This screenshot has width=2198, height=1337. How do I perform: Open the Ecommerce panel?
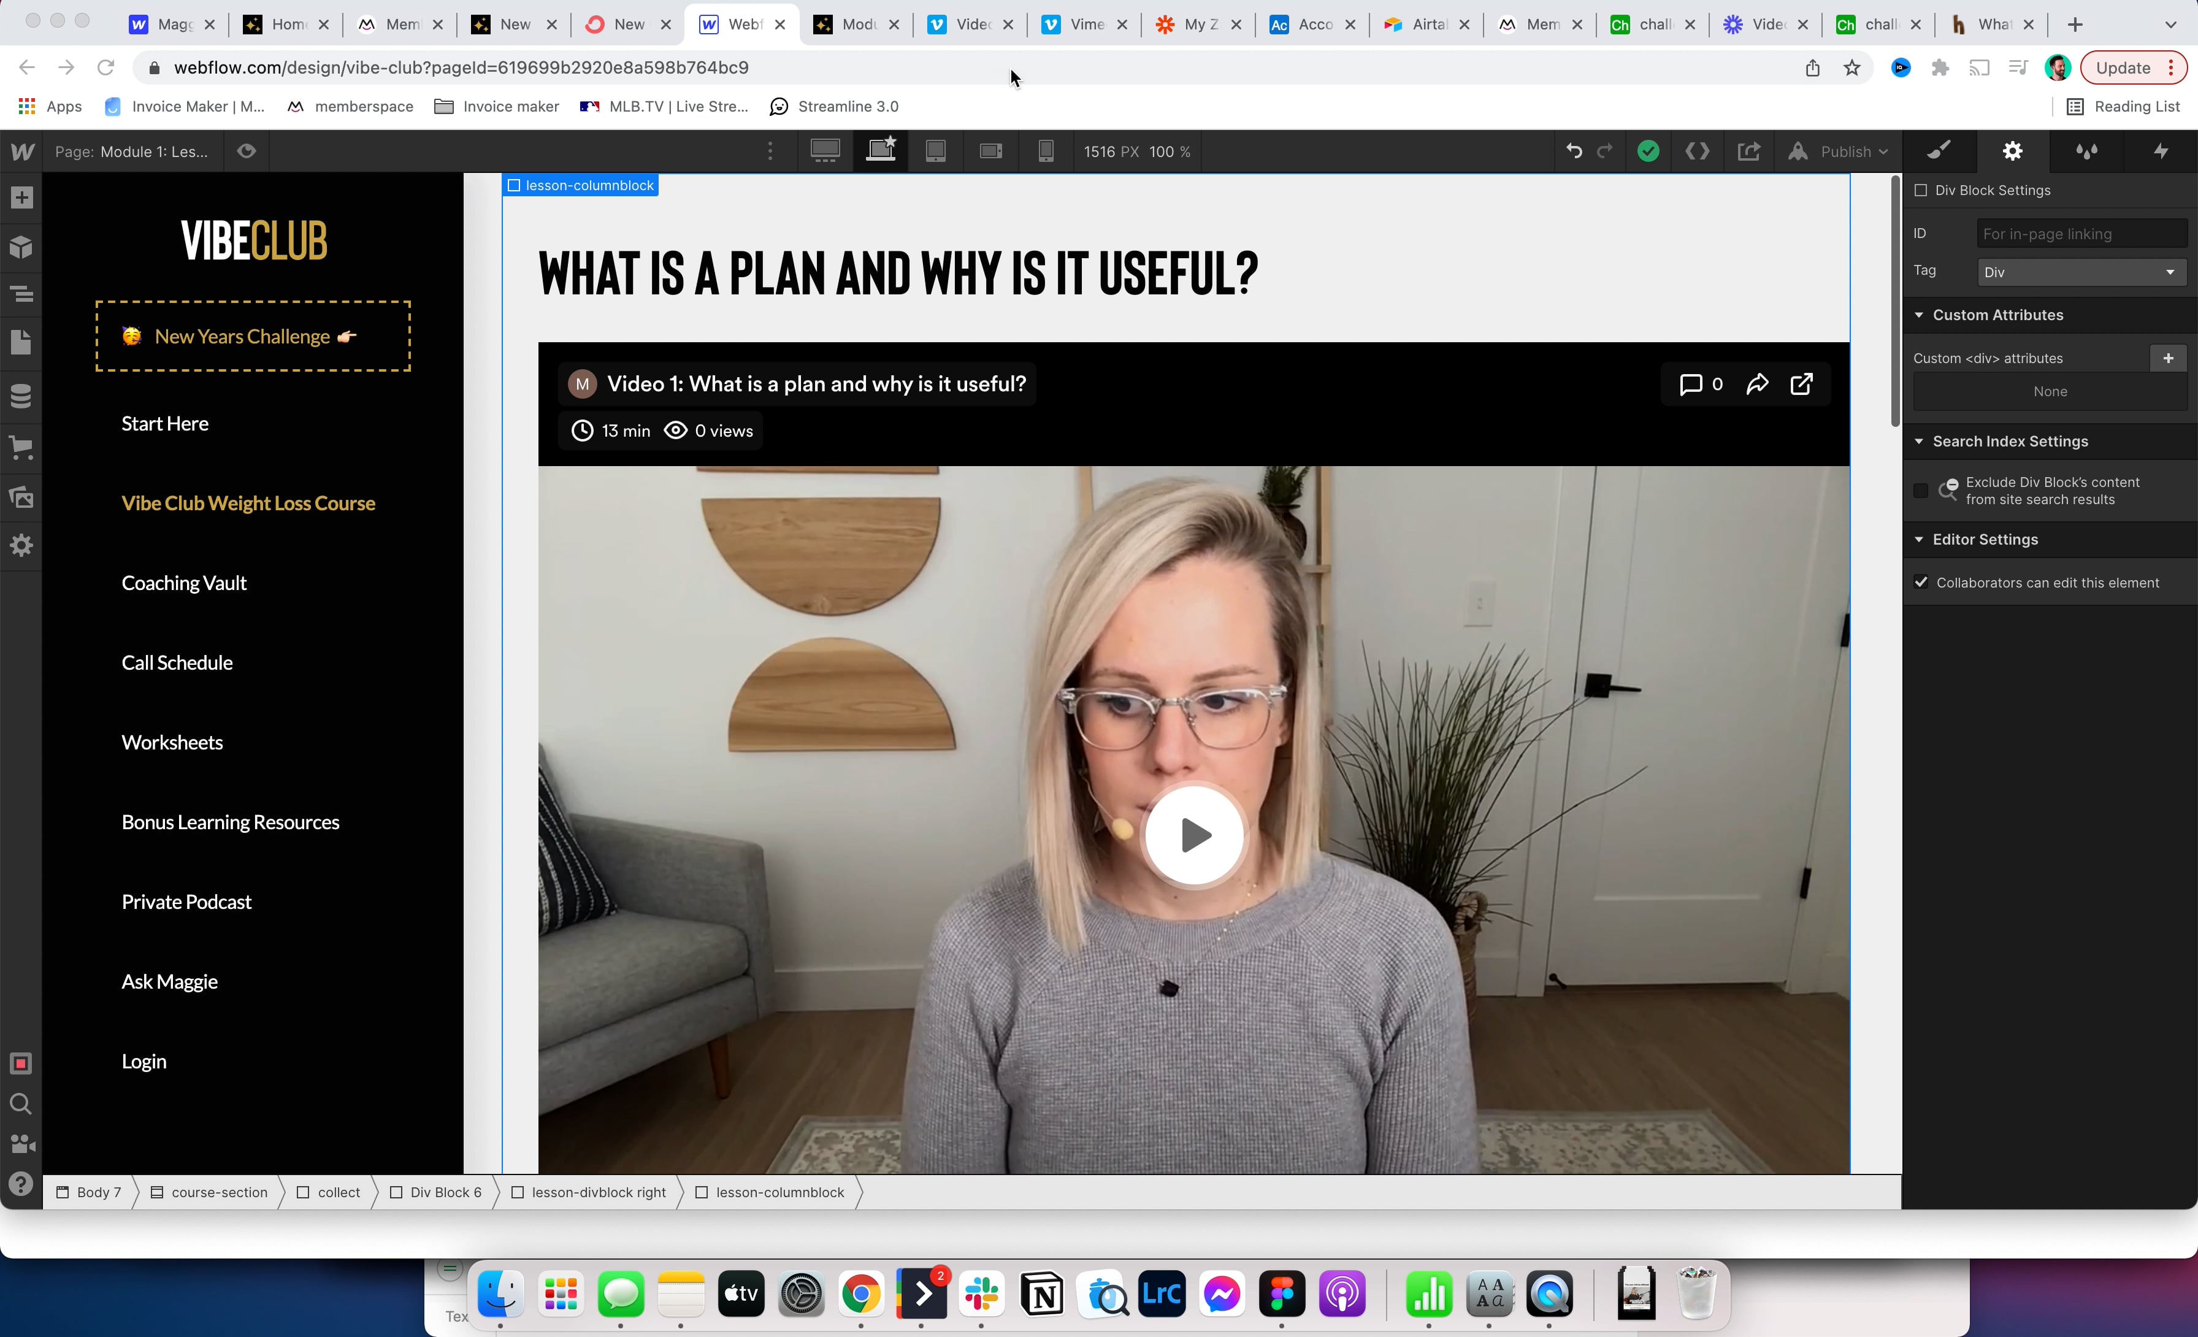click(x=21, y=447)
